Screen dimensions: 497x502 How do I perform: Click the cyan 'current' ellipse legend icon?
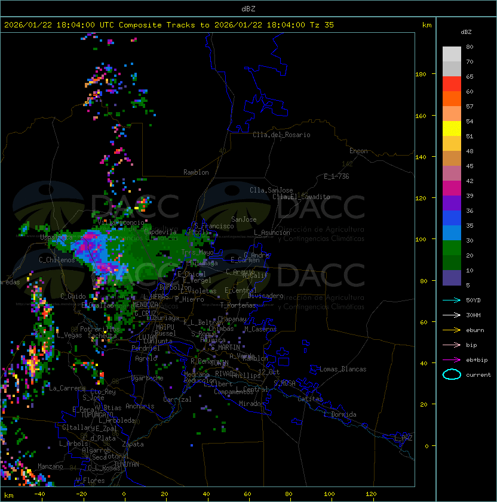[452, 374]
